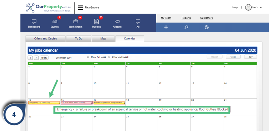This screenshot has width=271, height=131.
Task: Open Quotes from the navigation bar
Action: point(55,21)
